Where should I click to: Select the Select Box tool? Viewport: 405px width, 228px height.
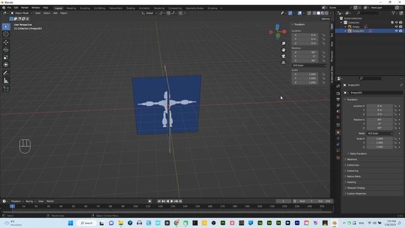[x=6, y=27]
